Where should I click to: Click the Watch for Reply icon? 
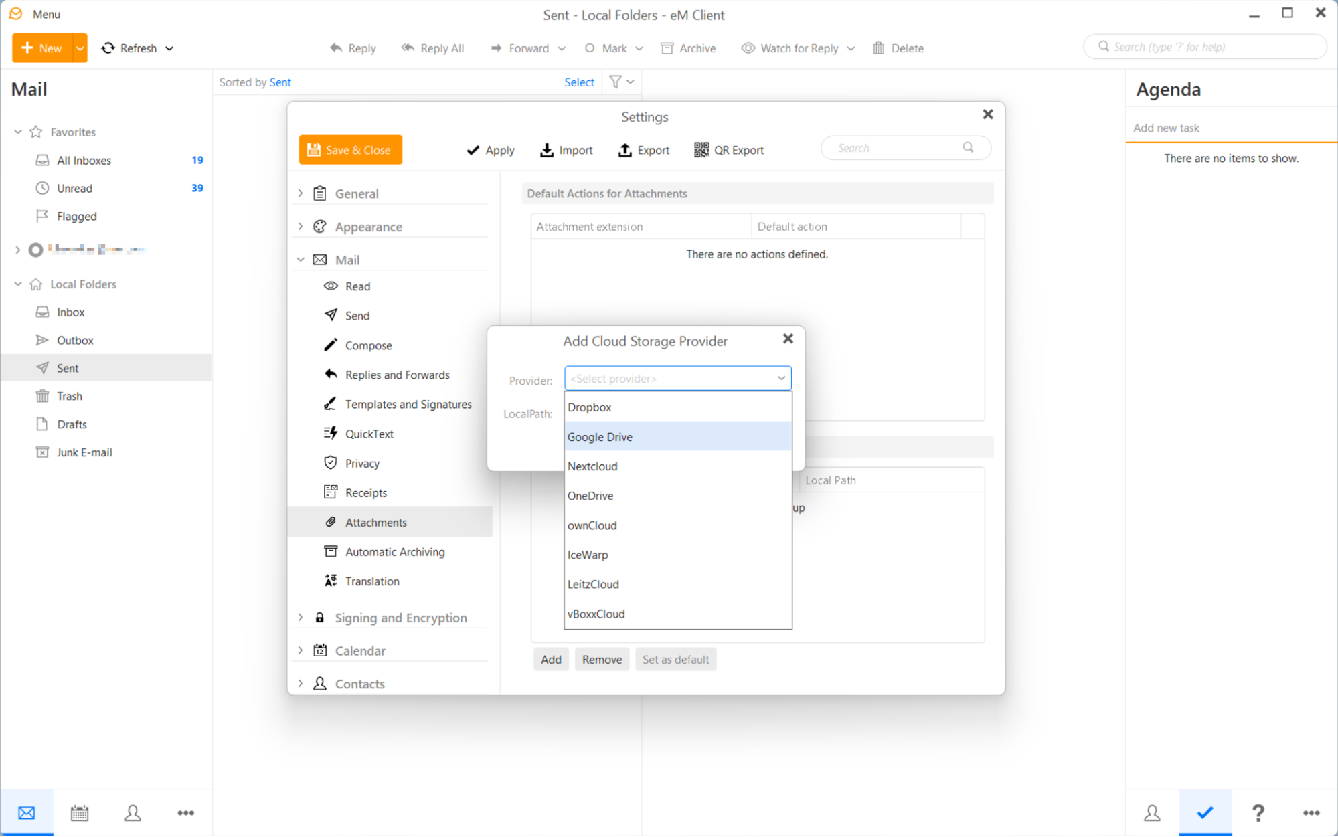[x=748, y=48]
